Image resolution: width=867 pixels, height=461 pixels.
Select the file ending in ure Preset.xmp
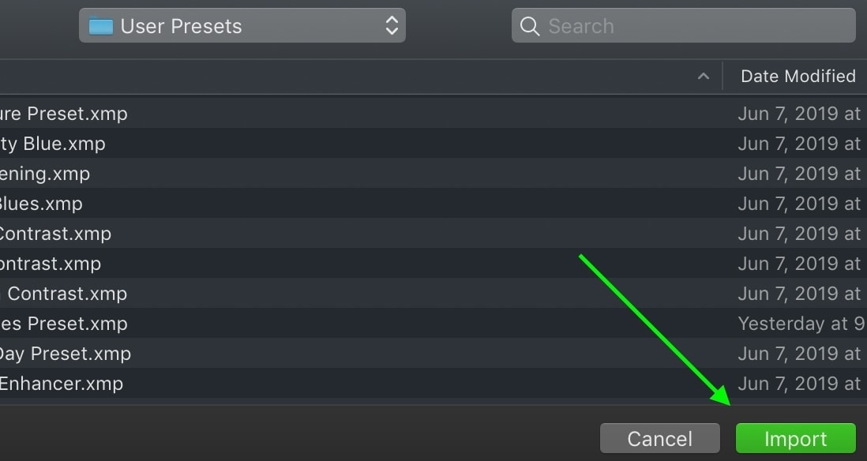[433, 114]
